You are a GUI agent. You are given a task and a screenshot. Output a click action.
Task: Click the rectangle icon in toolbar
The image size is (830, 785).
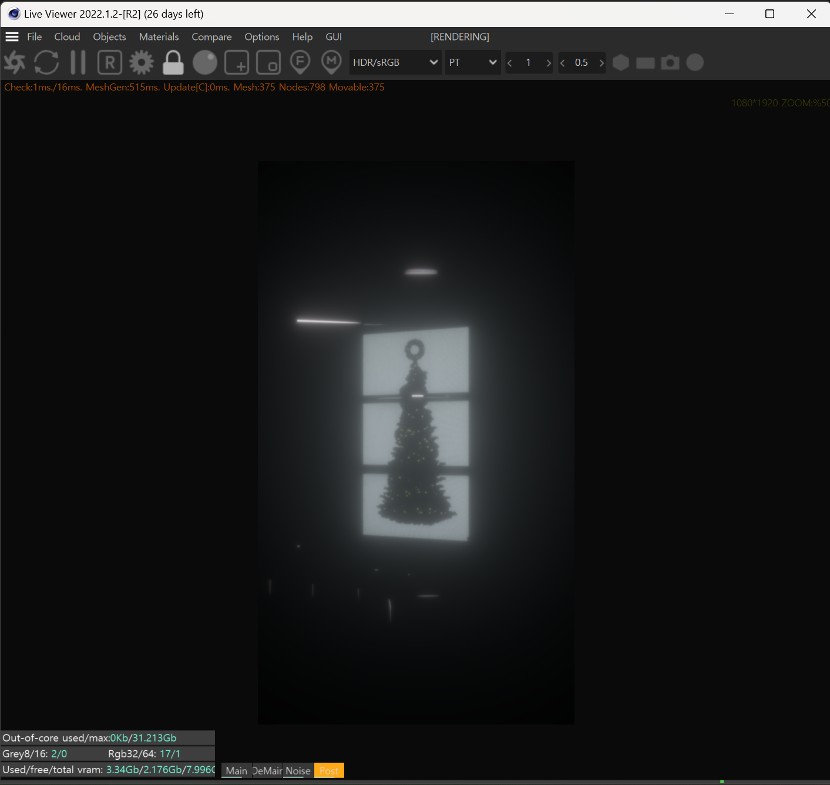point(646,63)
